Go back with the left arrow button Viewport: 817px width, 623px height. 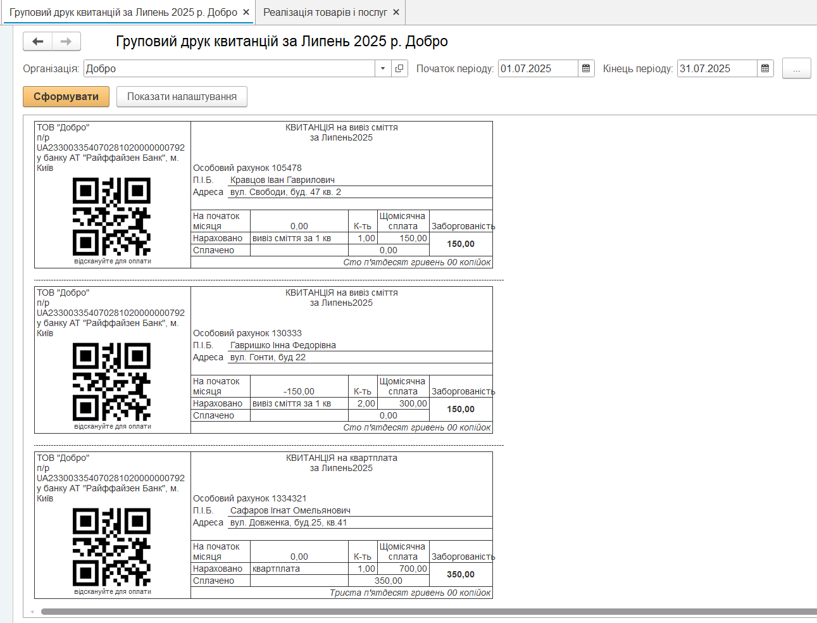(x=38, y=42)
